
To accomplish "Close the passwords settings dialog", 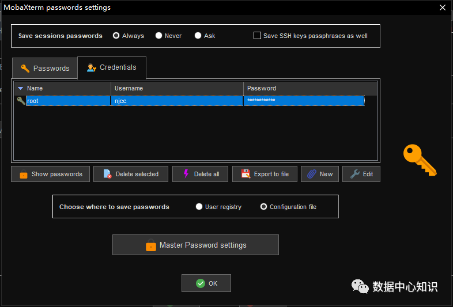I will (x=442, y=7).
